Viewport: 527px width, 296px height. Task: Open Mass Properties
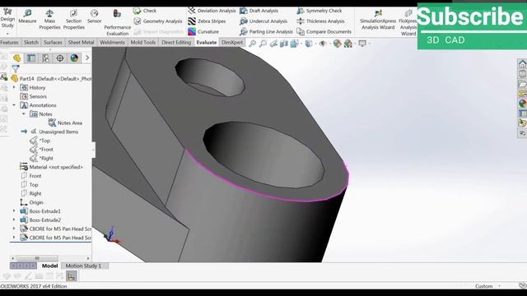pos(49,20)
